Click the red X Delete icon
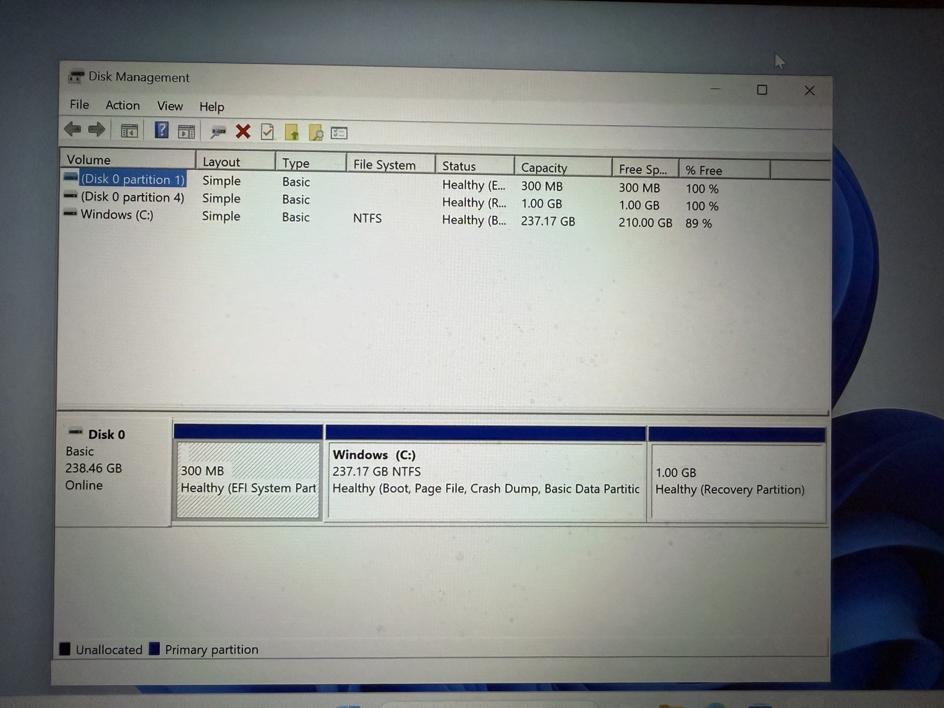Viewport: 944px width, 708px height. point(242,131)
